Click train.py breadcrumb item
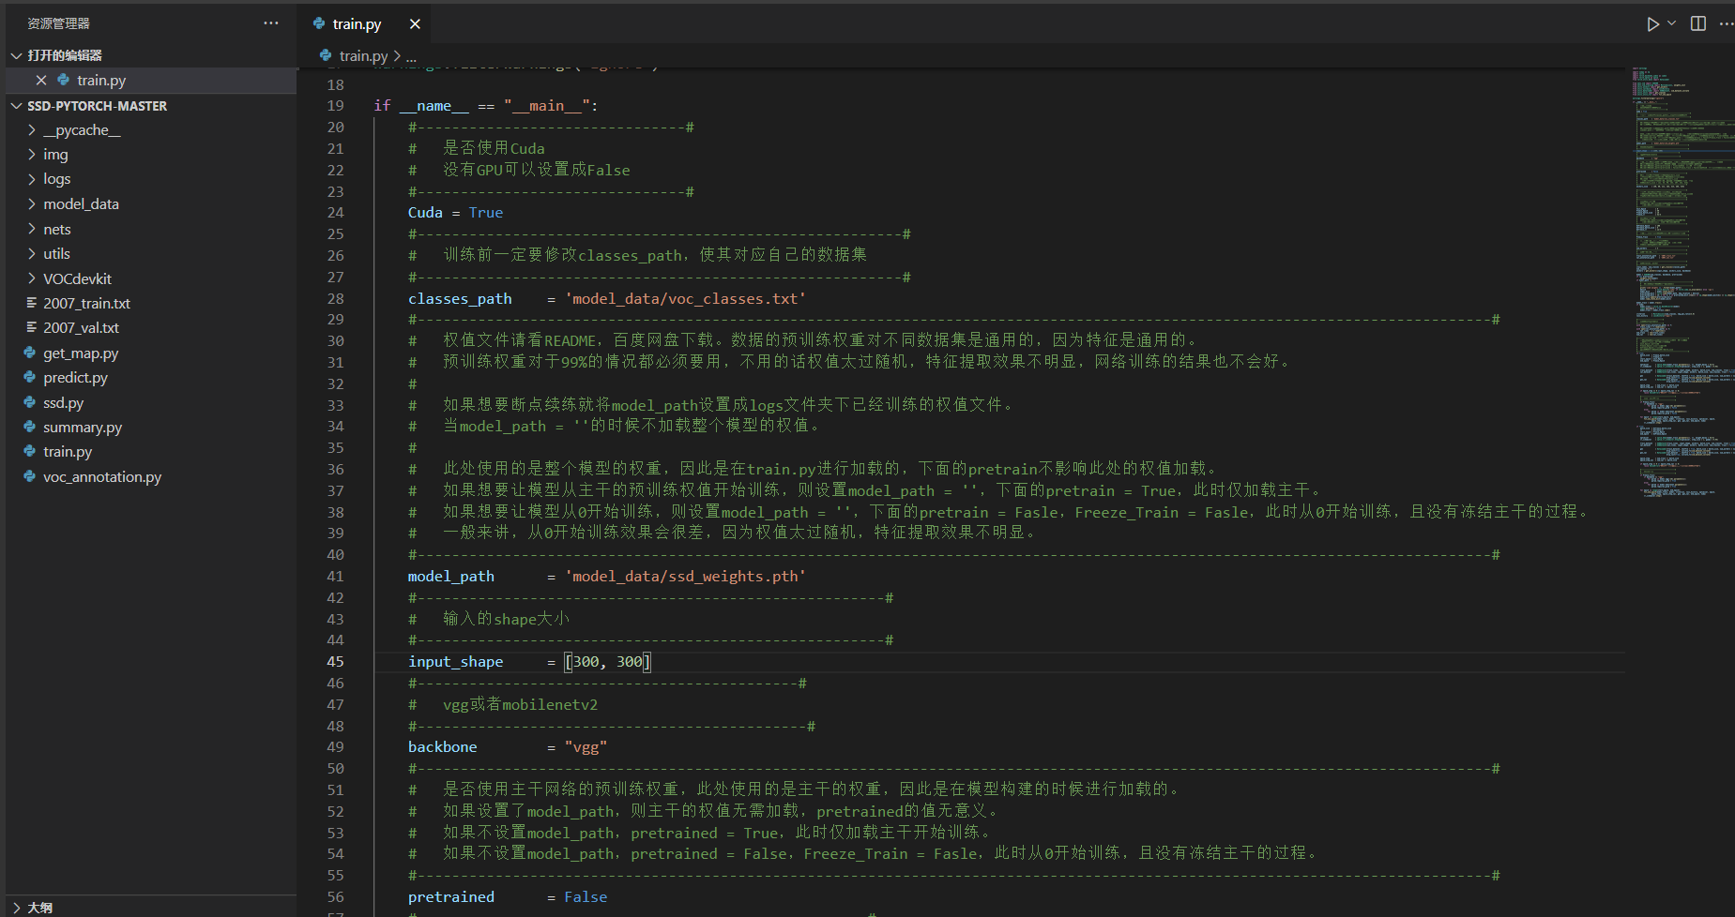 coord(363,56)
